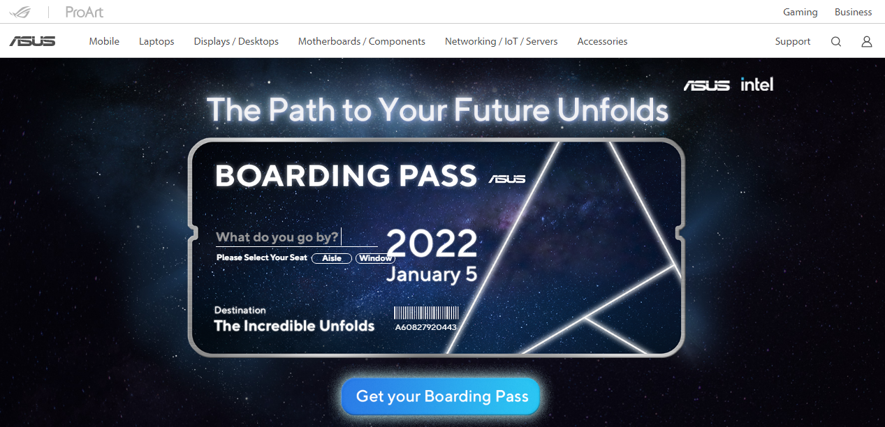Select the Aisle seat option
885x427 pixels.
coord(332,258)
